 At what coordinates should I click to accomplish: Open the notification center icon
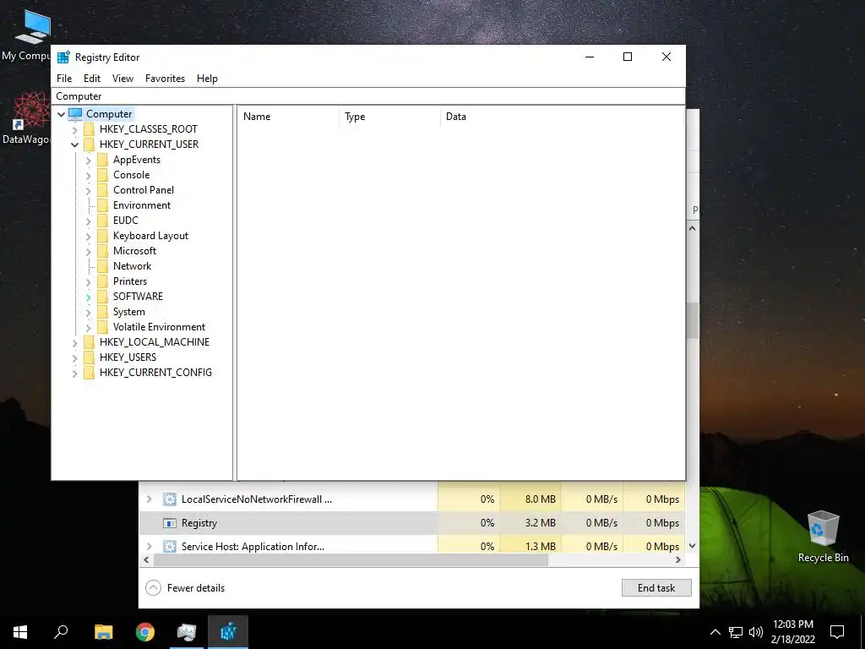coord(837,632)
